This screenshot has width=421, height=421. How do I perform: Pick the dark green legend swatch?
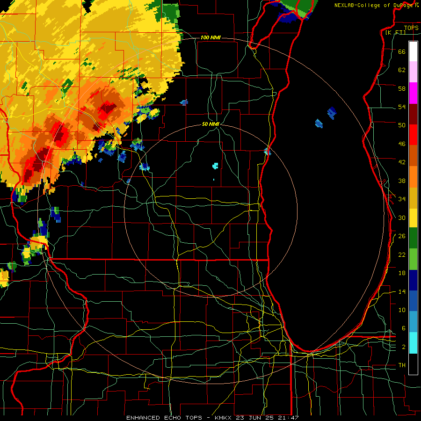pos(413,238)
